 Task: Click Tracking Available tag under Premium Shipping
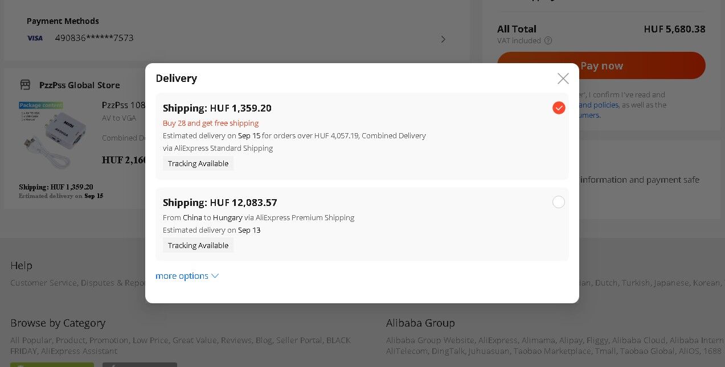[198, 245]
